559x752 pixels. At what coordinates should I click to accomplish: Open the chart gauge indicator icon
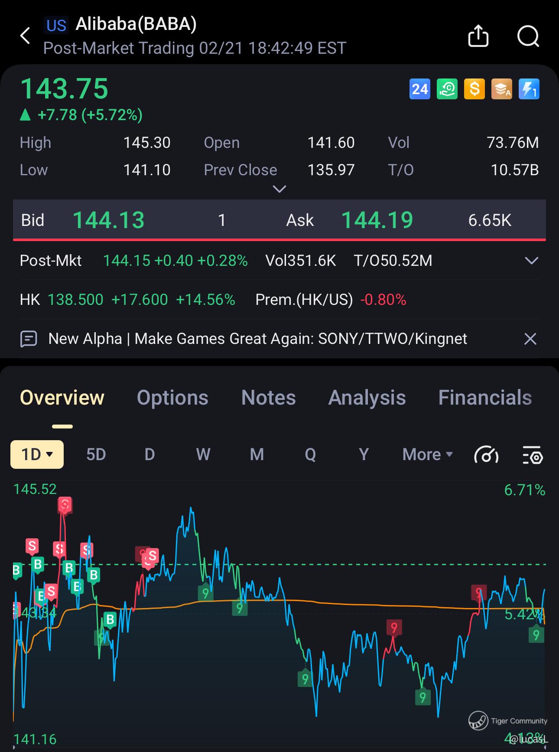[486, 455]
